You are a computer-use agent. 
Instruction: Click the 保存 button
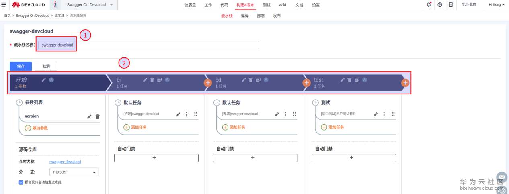(x=21, y=66)
